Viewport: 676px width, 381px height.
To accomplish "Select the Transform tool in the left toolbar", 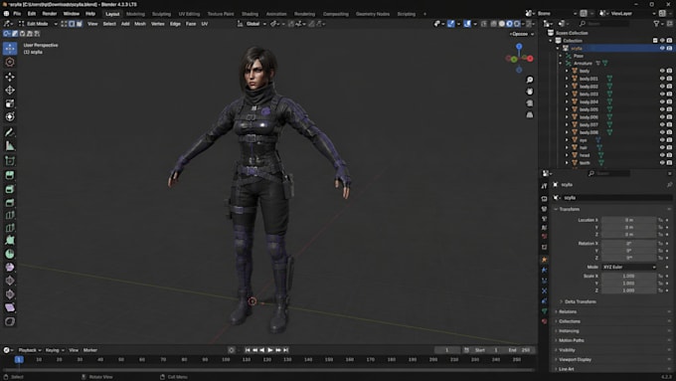I will pyautogui.click(x=10, y=117).
